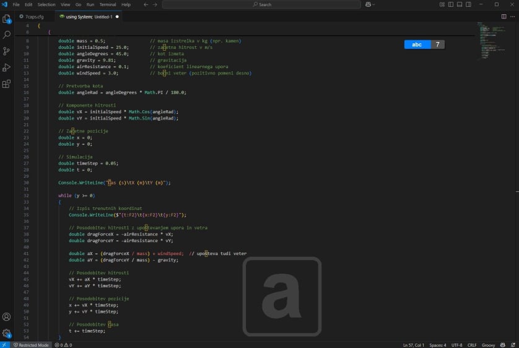519x348 pixels.
Task: Open the Run menu
Action: click(x=90, y=4)
